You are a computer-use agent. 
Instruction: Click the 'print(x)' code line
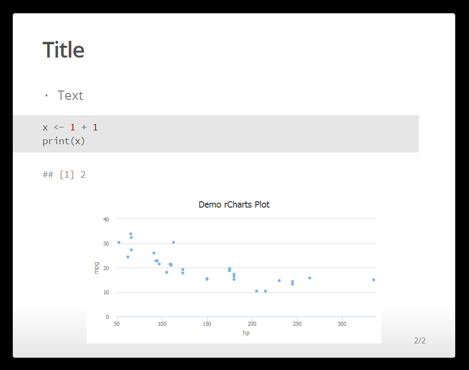64,141
